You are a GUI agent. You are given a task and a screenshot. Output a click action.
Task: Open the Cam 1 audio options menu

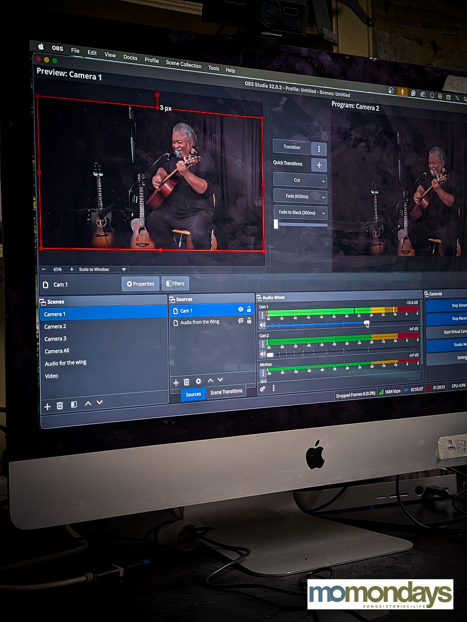pyautogui.click(x=263, y=314)
